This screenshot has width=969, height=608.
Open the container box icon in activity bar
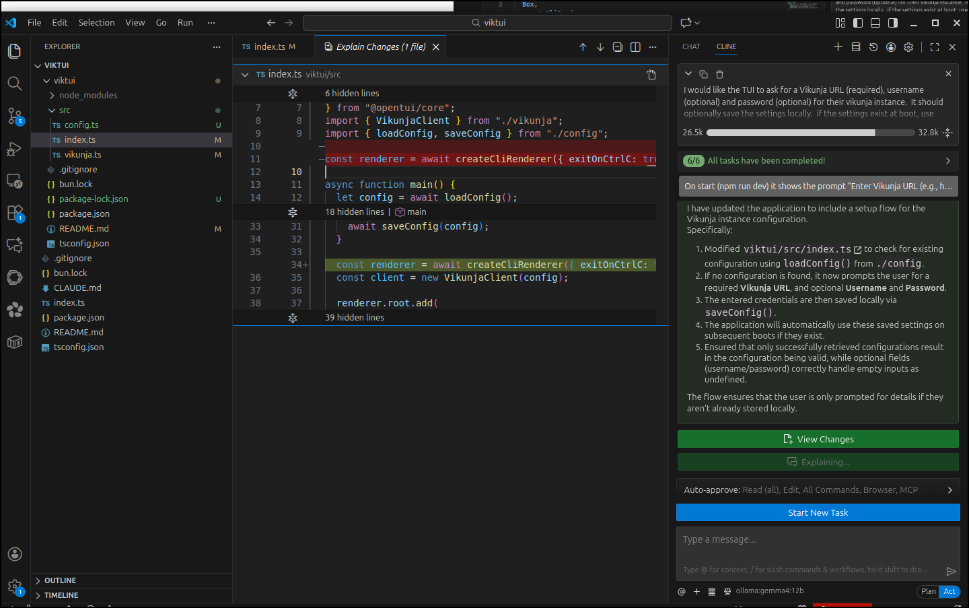click(x=14, y=342)
